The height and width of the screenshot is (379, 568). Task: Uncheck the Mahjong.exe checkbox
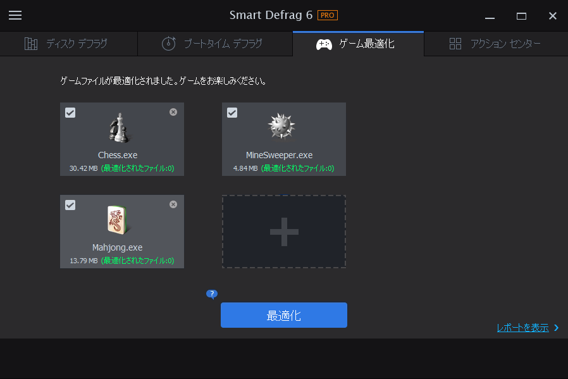[x=70, y=205]
